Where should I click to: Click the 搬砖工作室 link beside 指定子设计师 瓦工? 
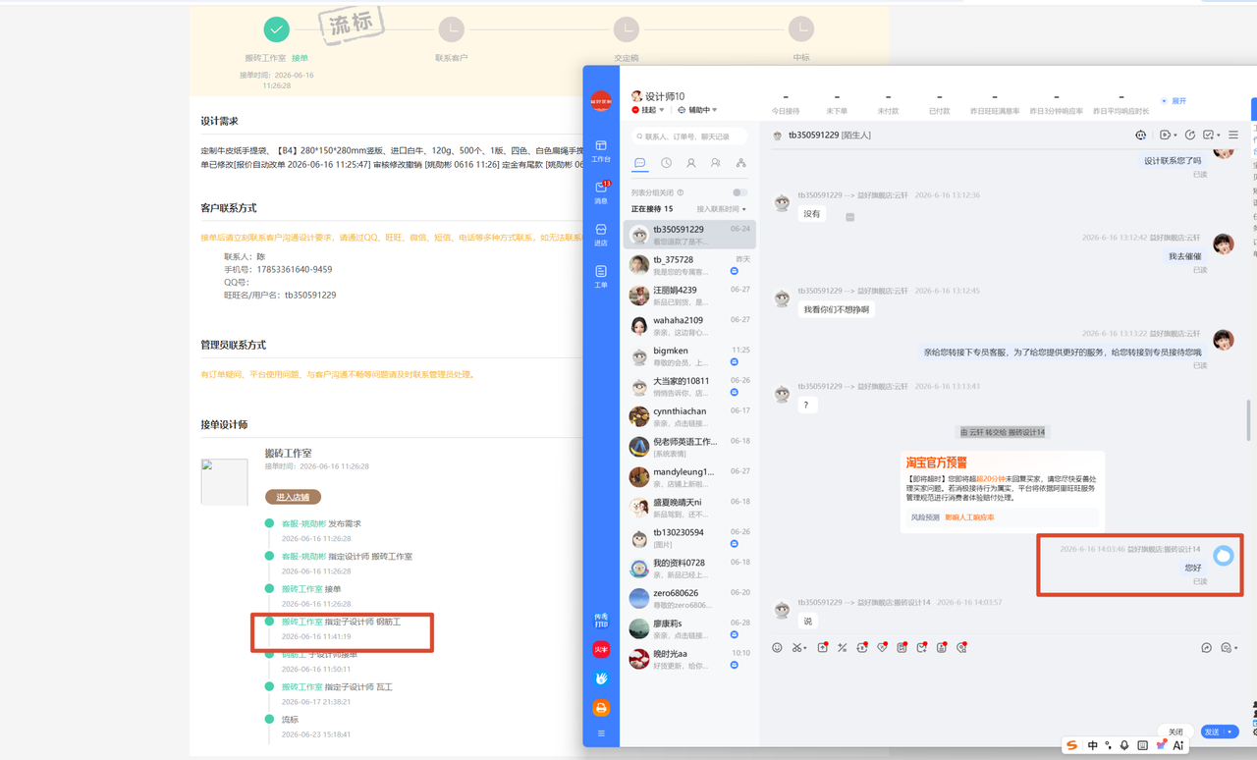pyautogui.click(x=301, y=687)
